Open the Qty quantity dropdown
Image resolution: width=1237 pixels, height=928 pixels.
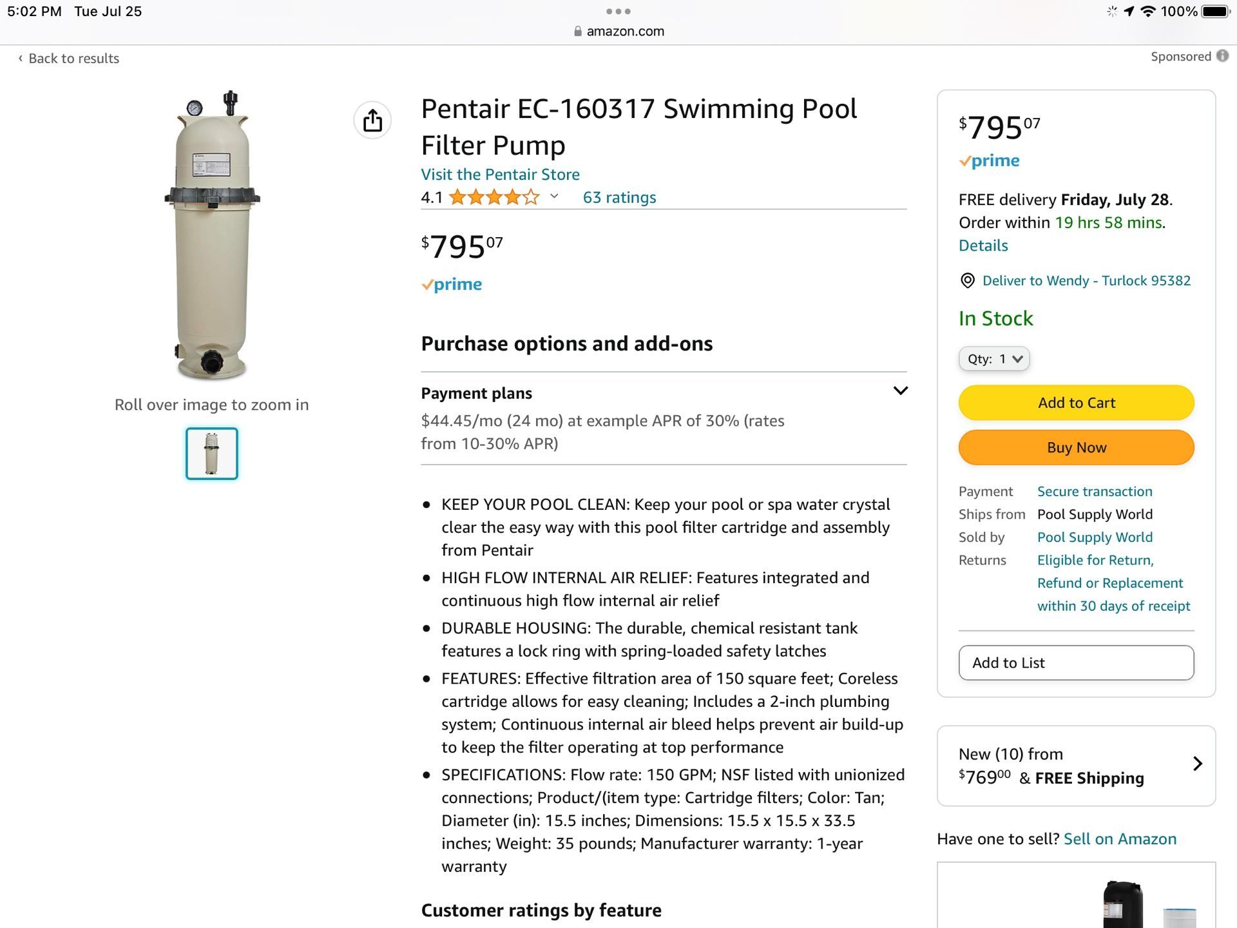tap(994, 359)
